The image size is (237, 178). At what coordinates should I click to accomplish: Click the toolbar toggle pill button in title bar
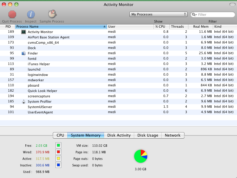pos(232,4)
